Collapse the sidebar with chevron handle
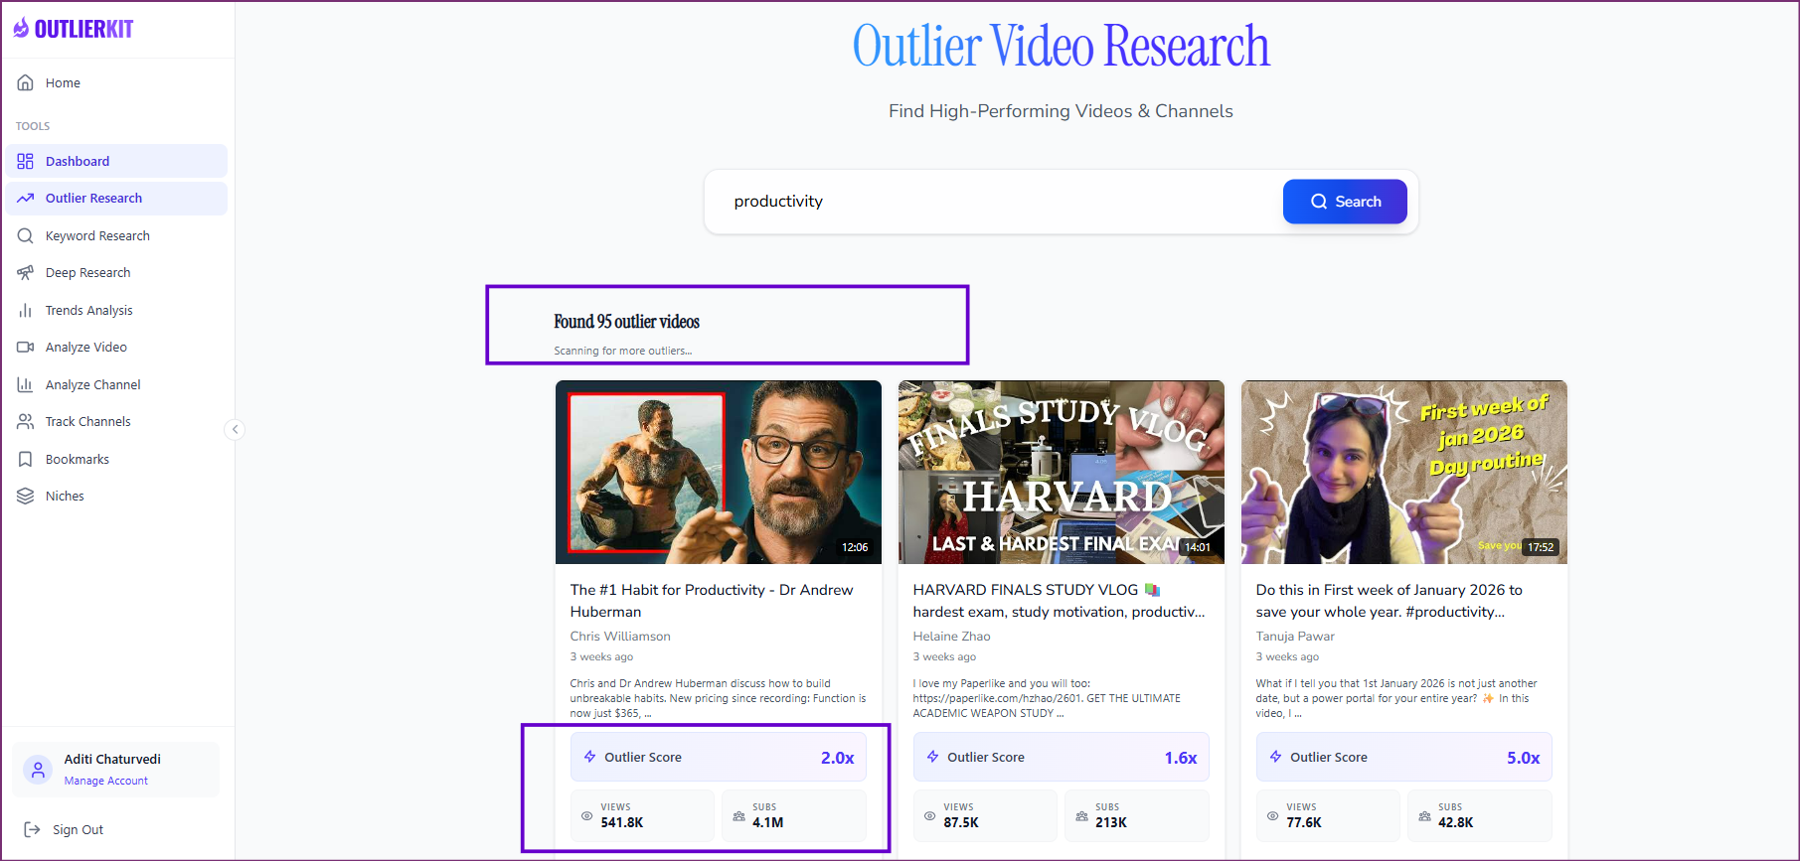This screenshot has height=861, width=1800. point(235,430)
